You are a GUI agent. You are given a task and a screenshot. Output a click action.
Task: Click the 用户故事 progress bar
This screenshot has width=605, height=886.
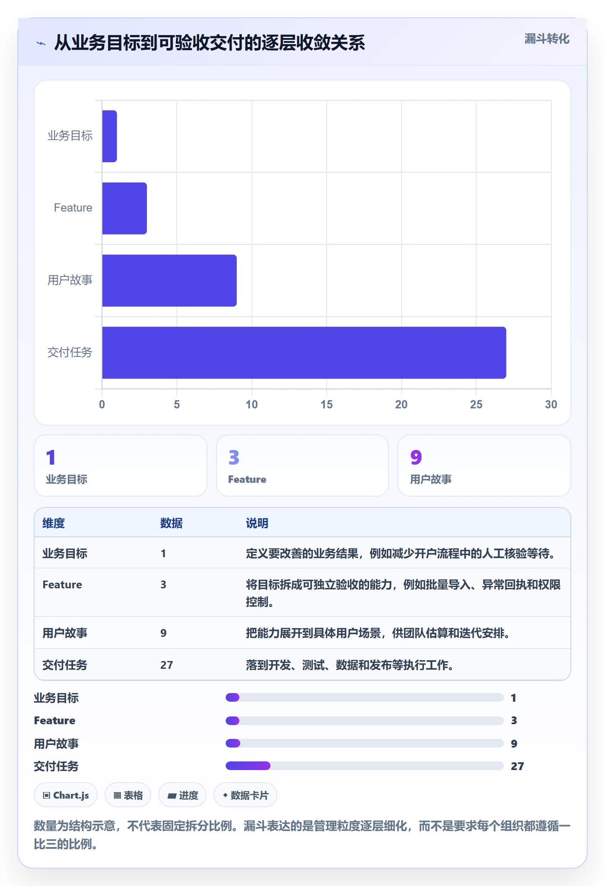pos(365,743)
